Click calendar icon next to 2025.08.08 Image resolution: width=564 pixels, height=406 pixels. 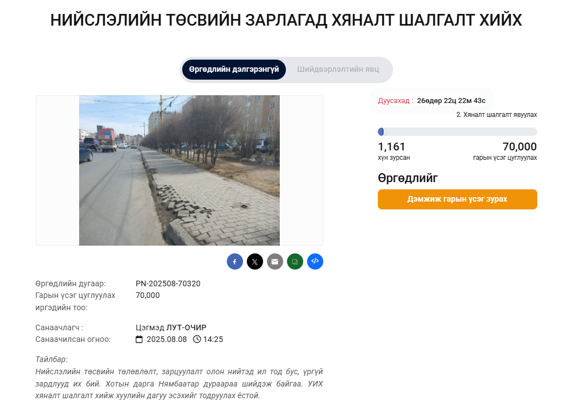pos(139,339)
